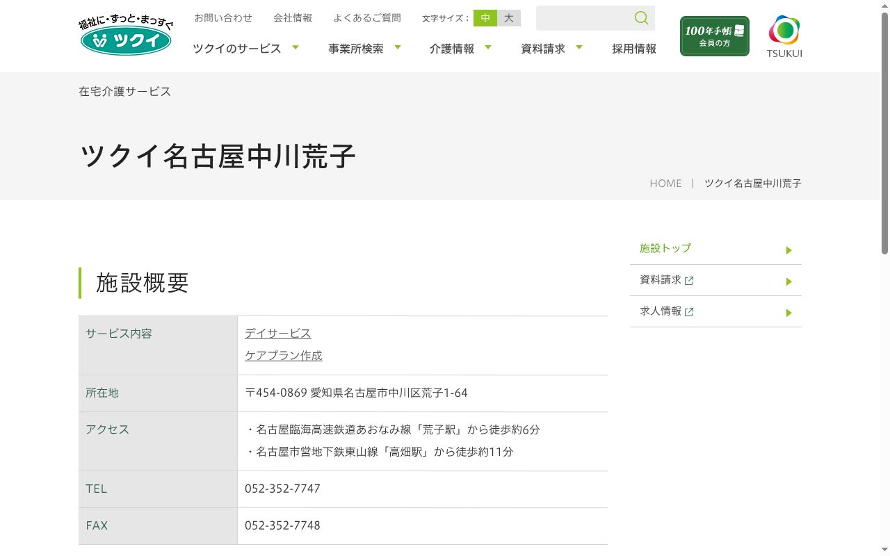Click the arrow icon on 施設トップ row

click(x=789, y=250)
